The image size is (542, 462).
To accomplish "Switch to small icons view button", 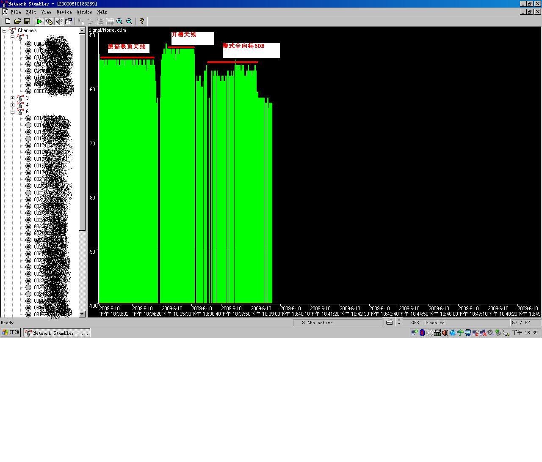I will point(91,21).
